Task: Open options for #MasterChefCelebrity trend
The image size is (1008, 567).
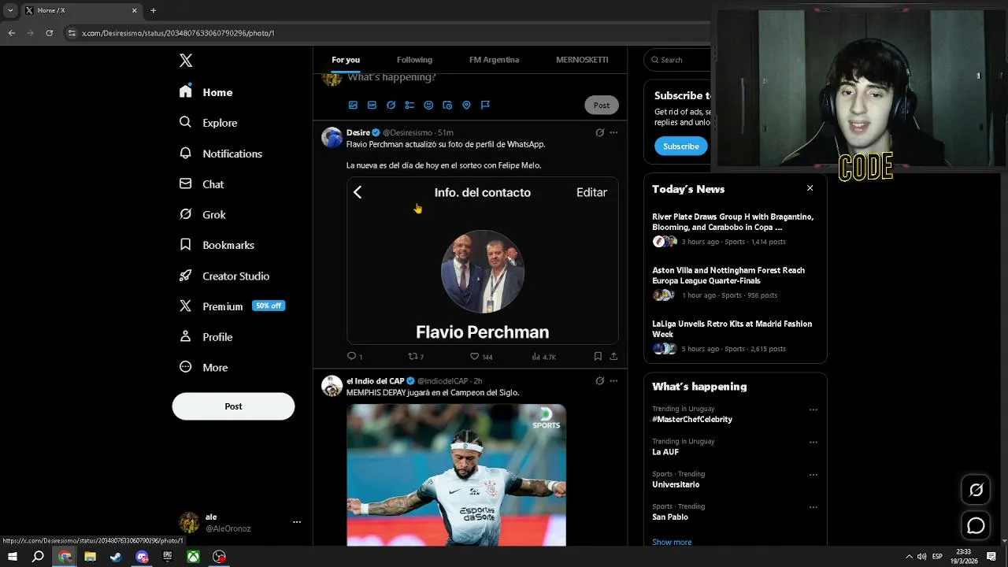Action: coord(813,409)
